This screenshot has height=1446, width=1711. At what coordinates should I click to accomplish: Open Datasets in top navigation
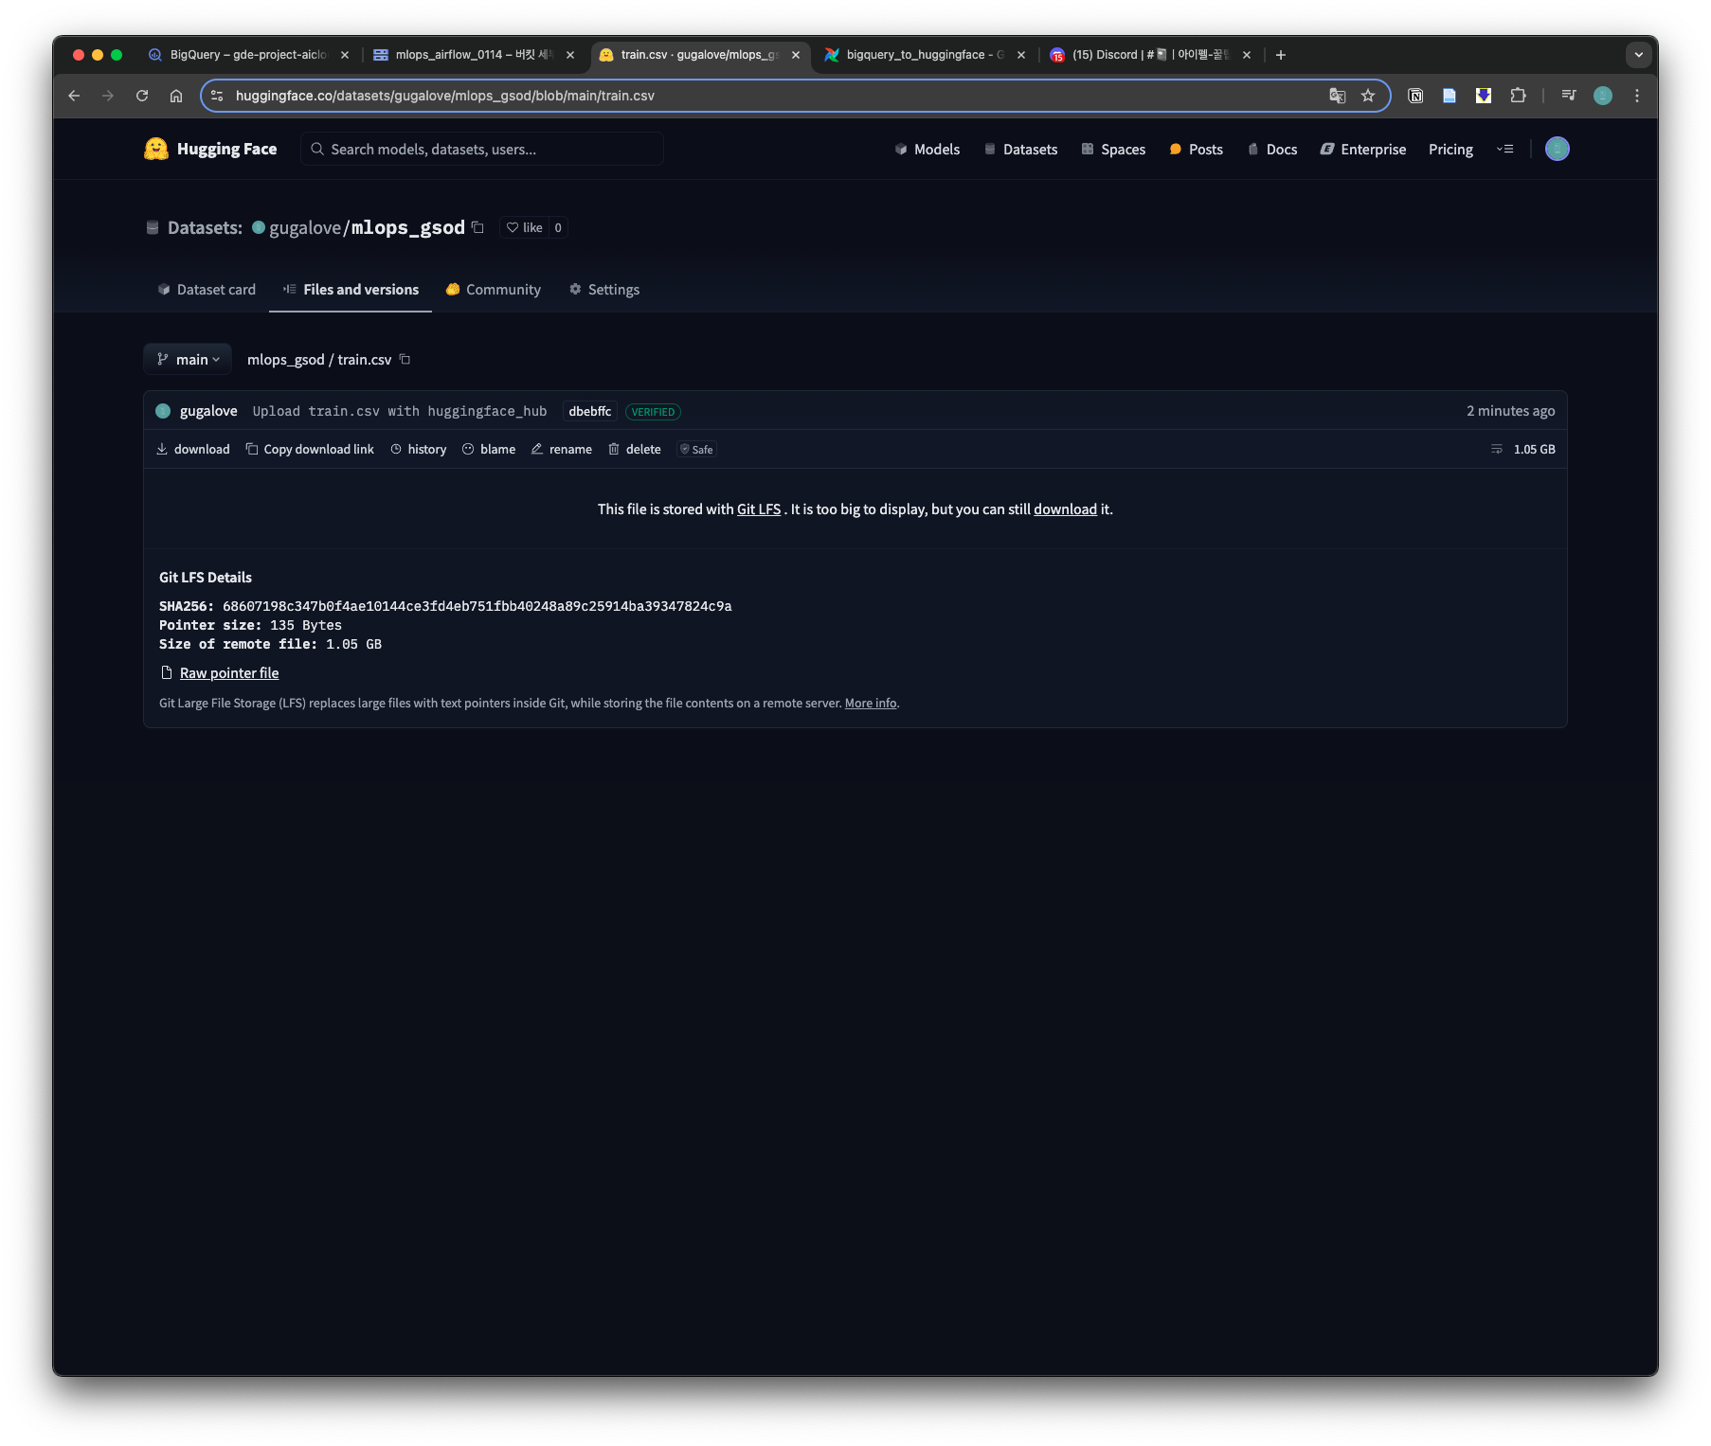[x=1020, y=149]
